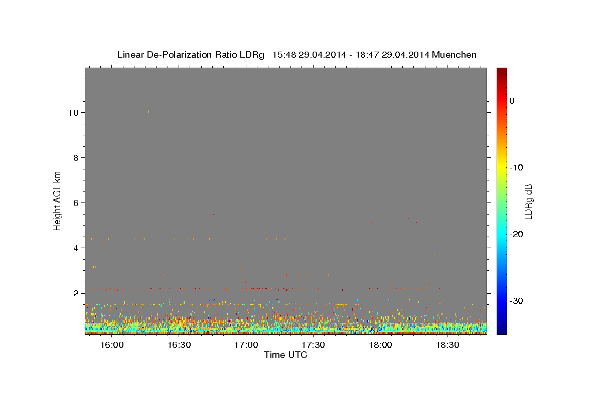Click the blue -30 dB colorbar region
602x401 pixels.
coord(502,301)
